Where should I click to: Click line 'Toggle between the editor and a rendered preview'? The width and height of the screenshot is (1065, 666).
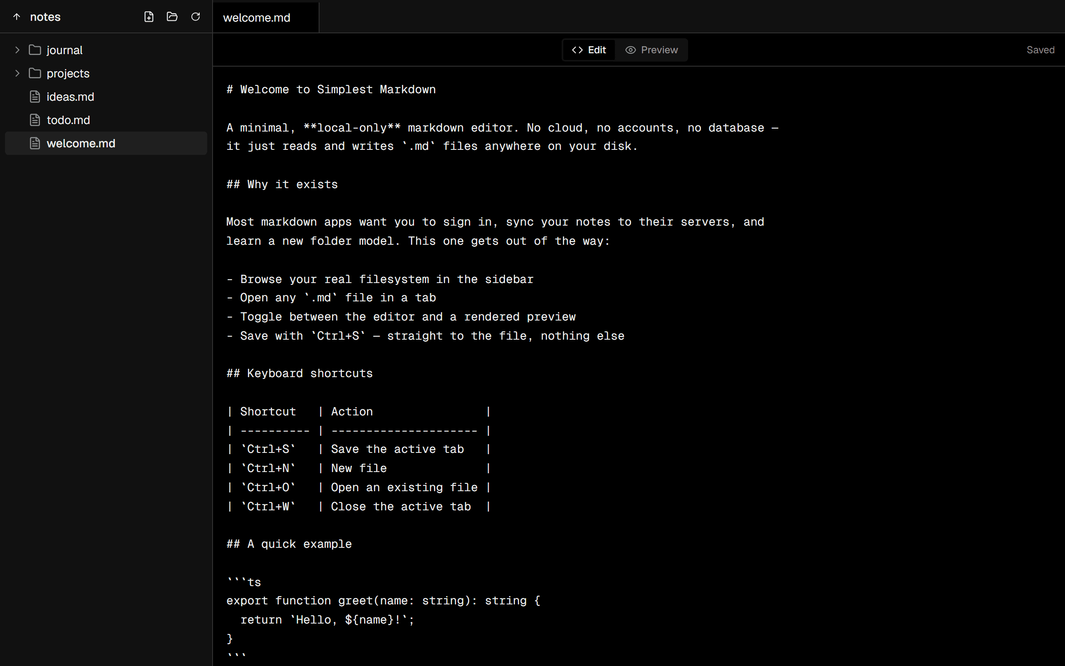point(401,317)
